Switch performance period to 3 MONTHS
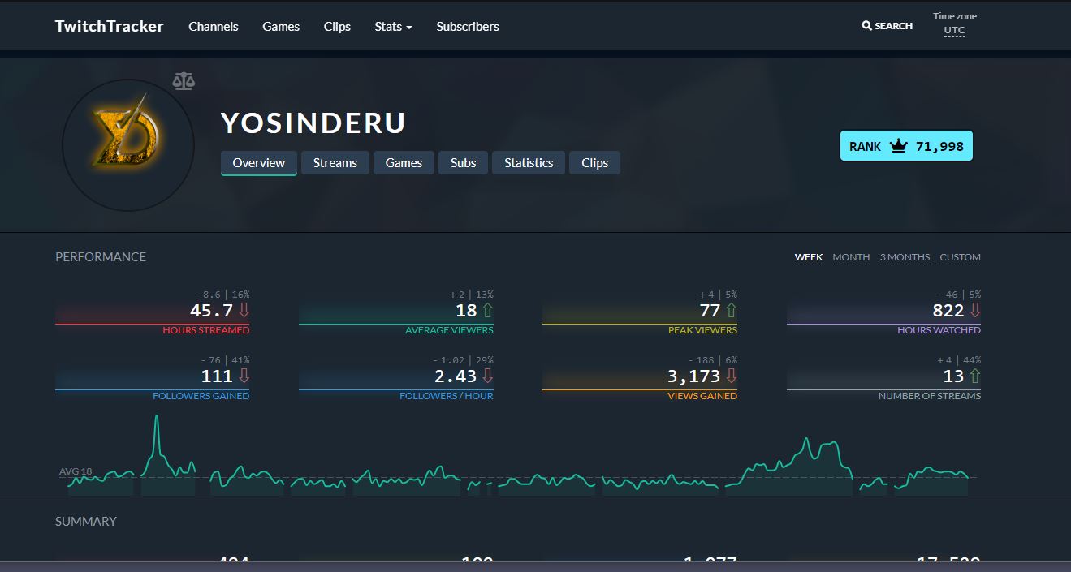 point(905,257)
